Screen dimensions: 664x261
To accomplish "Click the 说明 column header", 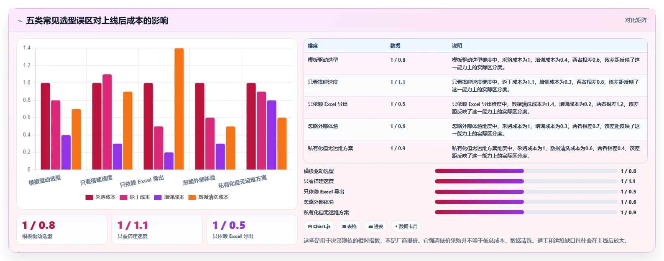I will click(457, 46).
